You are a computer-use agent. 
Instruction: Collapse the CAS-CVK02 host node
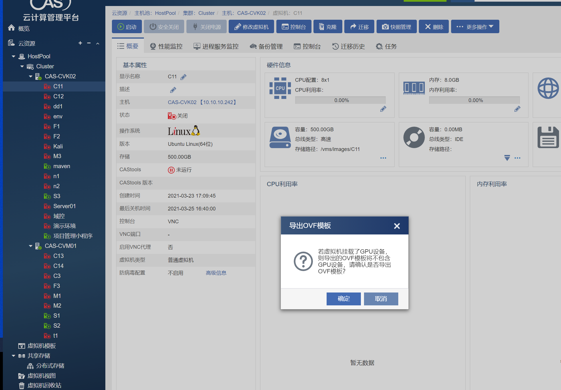tap(31, 76)
